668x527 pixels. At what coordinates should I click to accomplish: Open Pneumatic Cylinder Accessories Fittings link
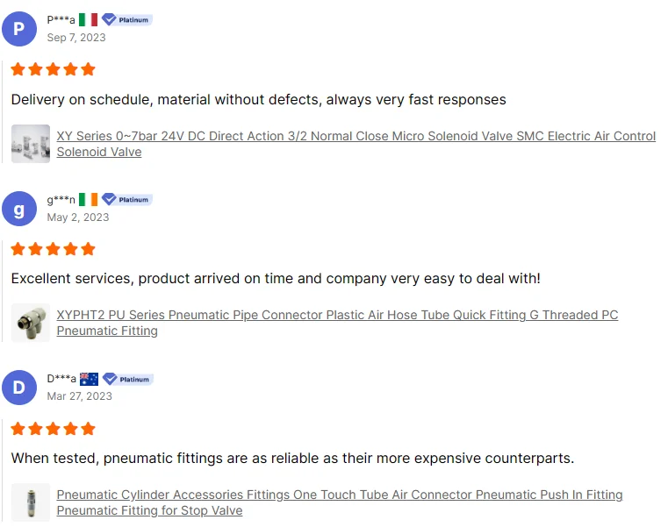click(x=340, y=495)
